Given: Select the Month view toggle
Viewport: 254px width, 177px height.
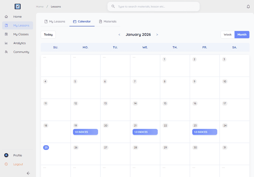Looking at the screenshot, I should click(x=242, y=34).
